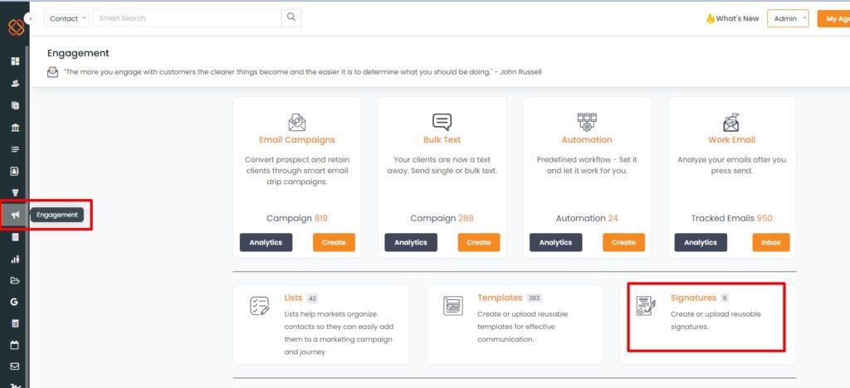Click the magnifying glass search button
Viewport: 850px width, 388px height.
tap(291, 17)
